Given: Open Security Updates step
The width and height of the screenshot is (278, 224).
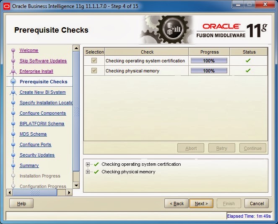Looking at the screenshot, I should click(x=37, y=155).
